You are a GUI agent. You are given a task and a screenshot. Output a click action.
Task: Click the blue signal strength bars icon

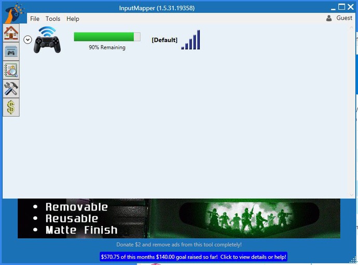190,40
